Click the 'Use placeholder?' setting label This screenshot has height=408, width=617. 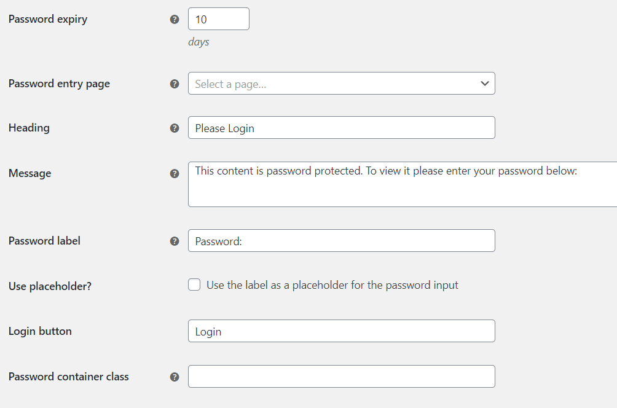(x=50, y=286)
